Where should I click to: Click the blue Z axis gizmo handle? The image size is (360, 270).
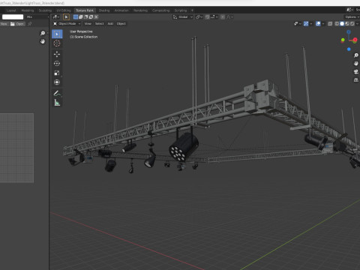click(x=349, y=31)
